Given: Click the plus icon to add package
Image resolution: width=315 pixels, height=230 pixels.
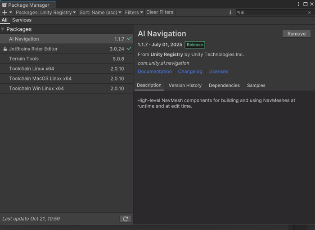Looking at the screenshot, I should 4,13.
